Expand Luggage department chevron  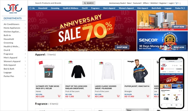pyautogui.click(x=25, y=73)
